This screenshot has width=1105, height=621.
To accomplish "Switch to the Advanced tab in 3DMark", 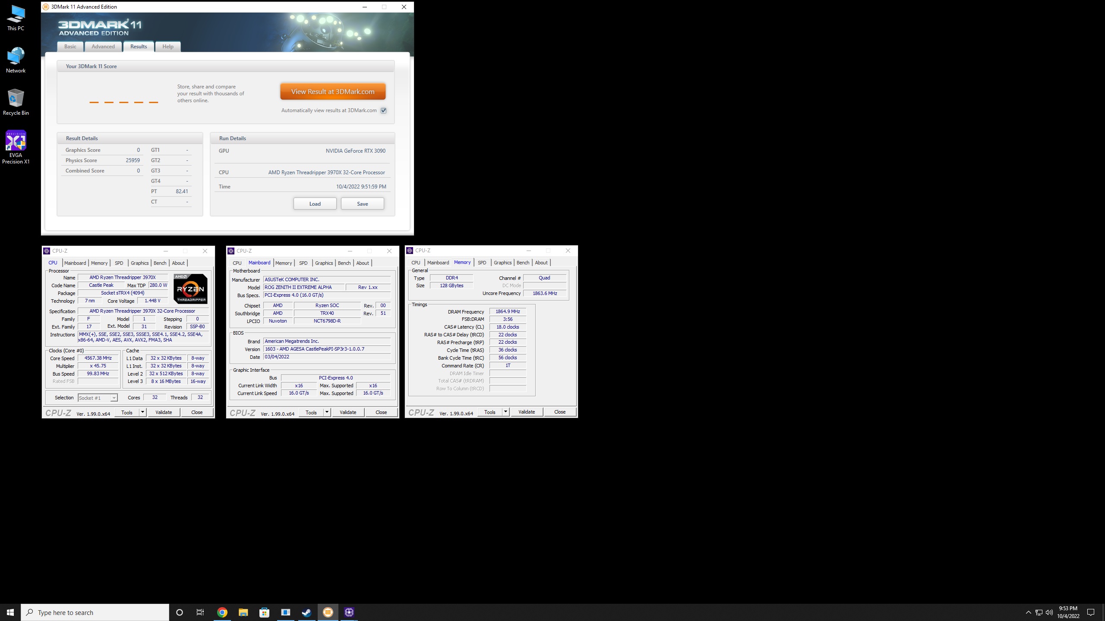I will pyautogui.click(x=103, y=47).
